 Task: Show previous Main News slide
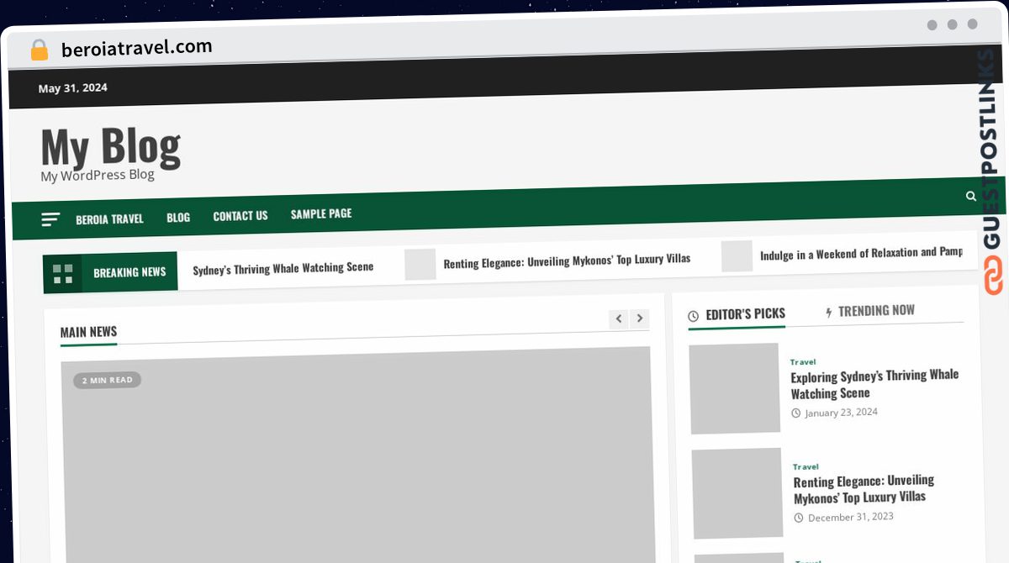click(x=619, y=318)
